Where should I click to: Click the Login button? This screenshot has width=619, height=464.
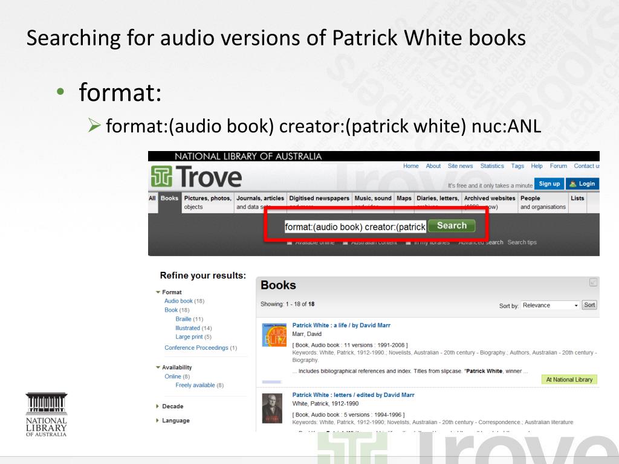point(582,184)
